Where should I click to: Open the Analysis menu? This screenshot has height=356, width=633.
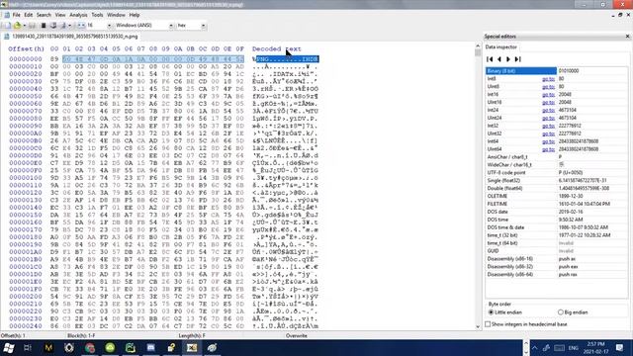click(x=78, y=15)
